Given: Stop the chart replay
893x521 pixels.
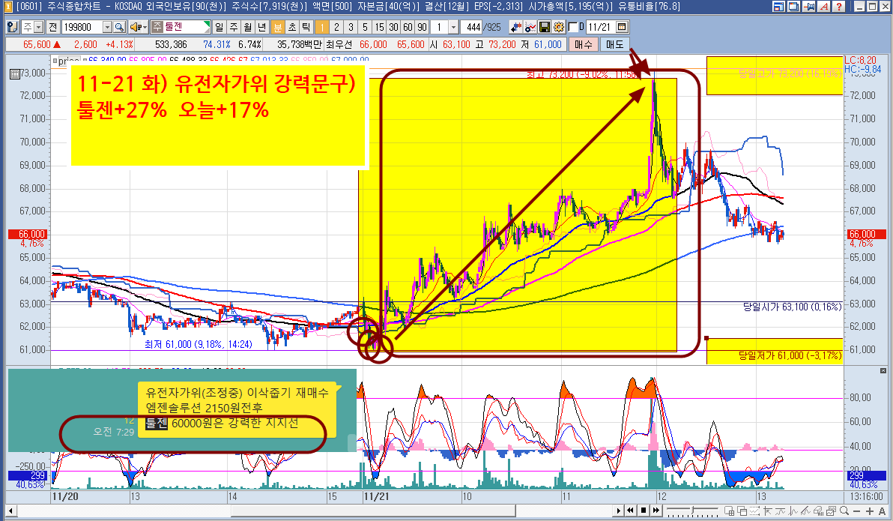Looking at the screenshot, I should (644, 511).
